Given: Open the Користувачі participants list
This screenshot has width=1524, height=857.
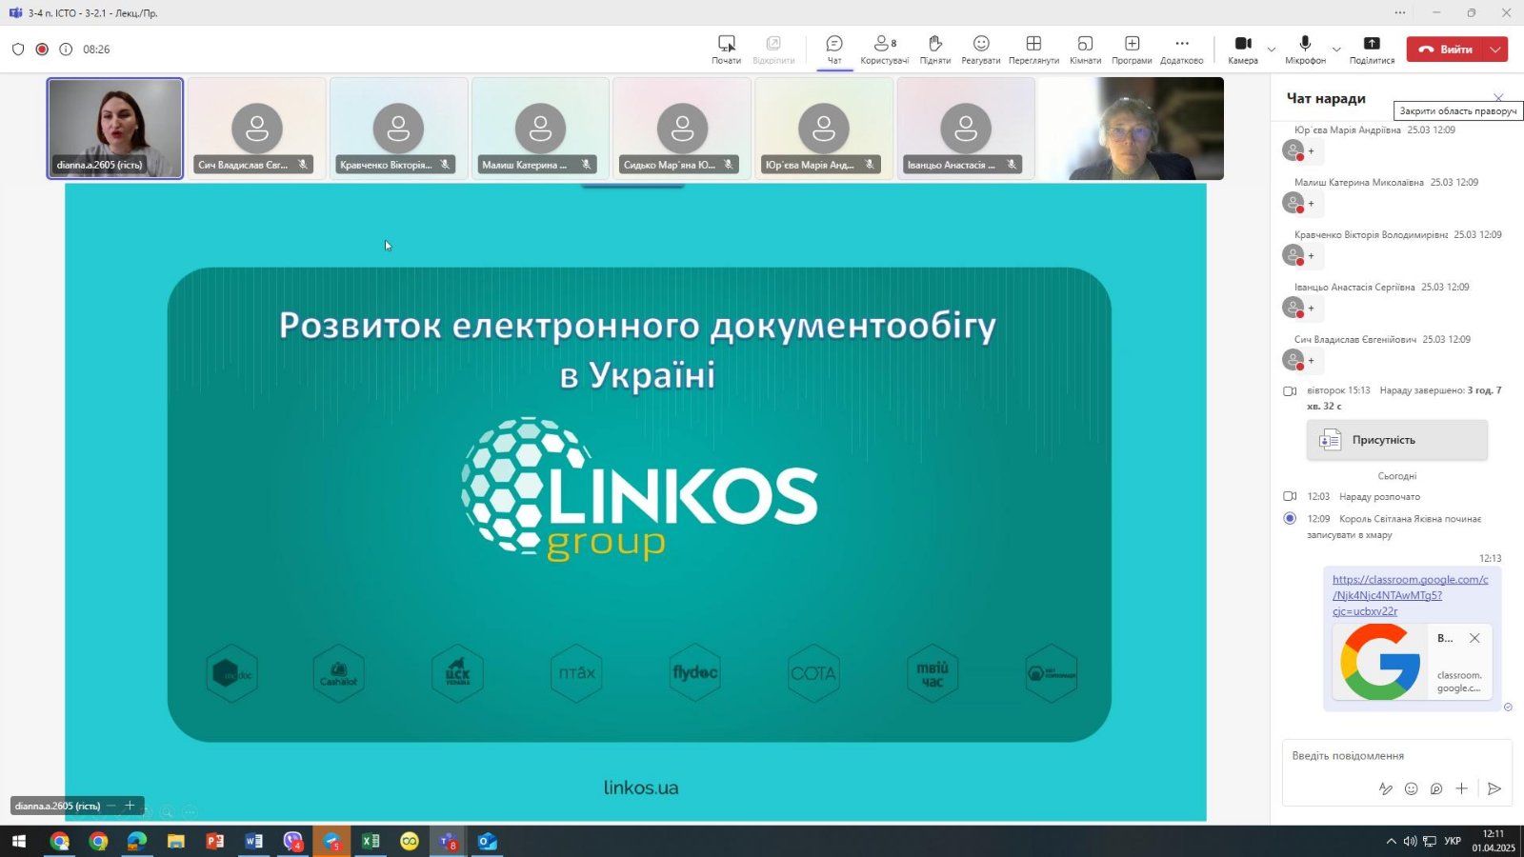Looking at the screenshot, I should coord(885,50).
